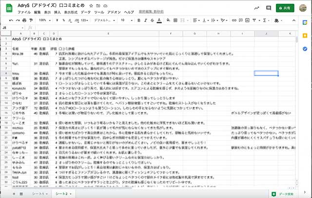This screenshot has width=312, height=198.
Task: Collapse the toolbar menus chevron
Action: click(x=293, y=20)
